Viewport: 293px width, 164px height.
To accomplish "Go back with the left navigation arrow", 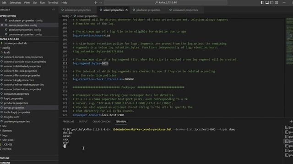I will [96, 3].
